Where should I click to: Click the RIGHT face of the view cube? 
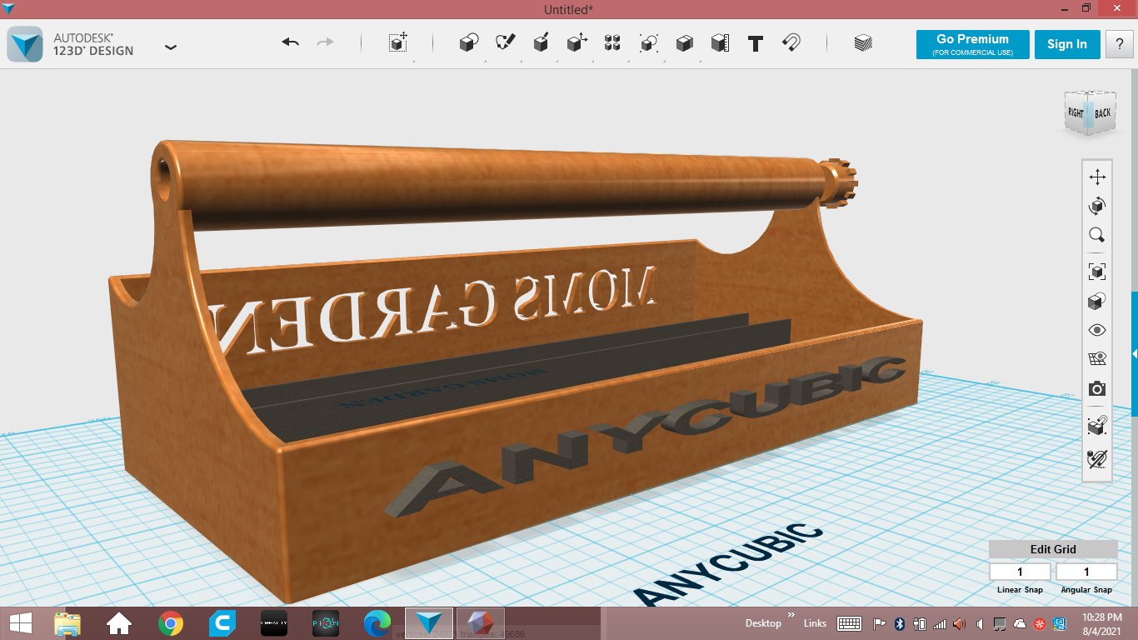click(x=1076, y=113)
